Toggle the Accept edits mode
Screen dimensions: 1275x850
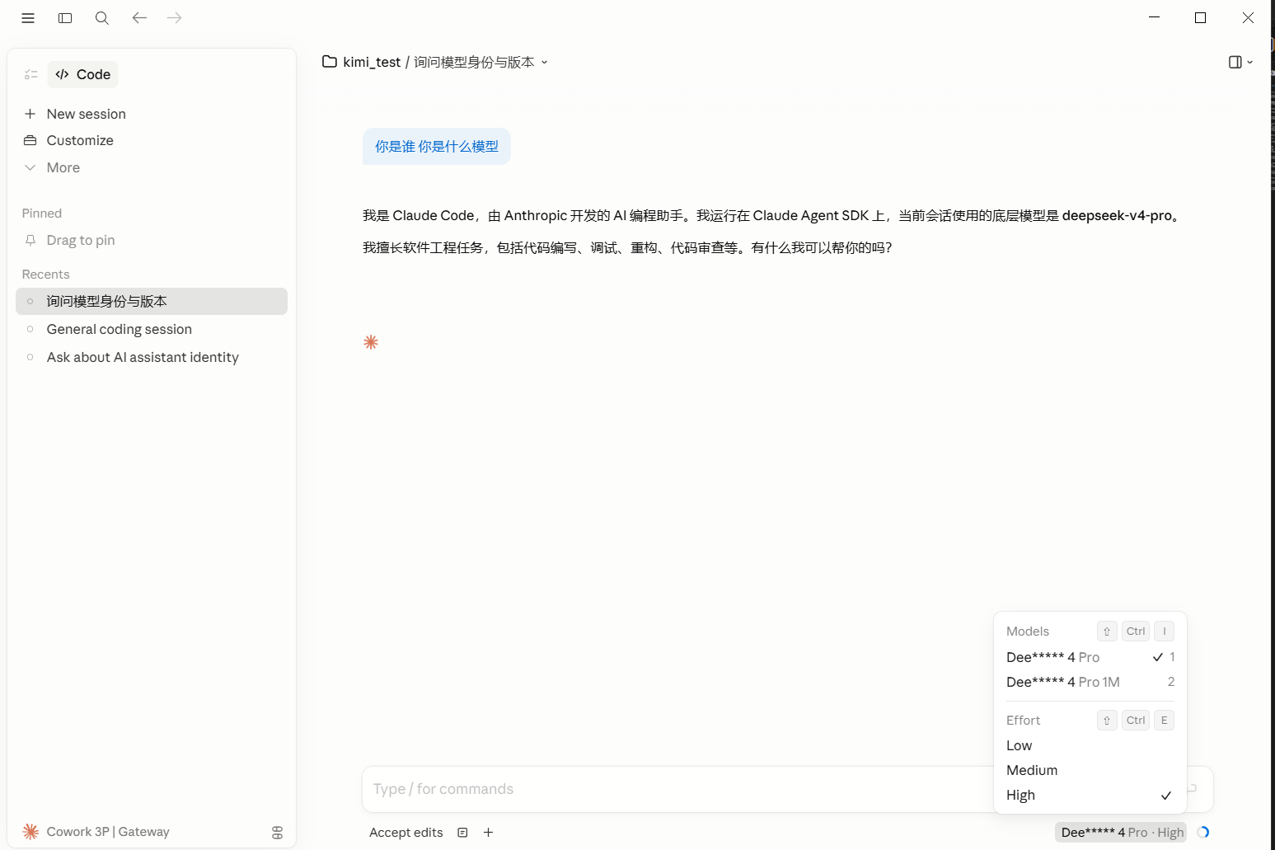405,833
